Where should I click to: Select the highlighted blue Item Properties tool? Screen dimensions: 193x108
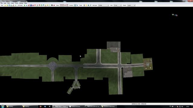(31, 5)
